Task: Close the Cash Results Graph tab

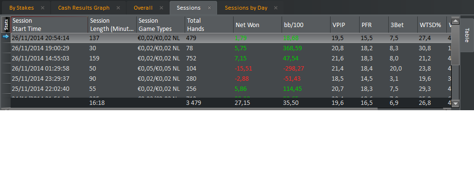Action: 118,8
